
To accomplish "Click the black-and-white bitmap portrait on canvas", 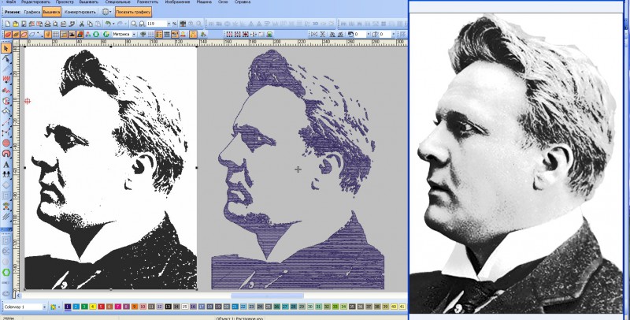I will pos(110,168).
